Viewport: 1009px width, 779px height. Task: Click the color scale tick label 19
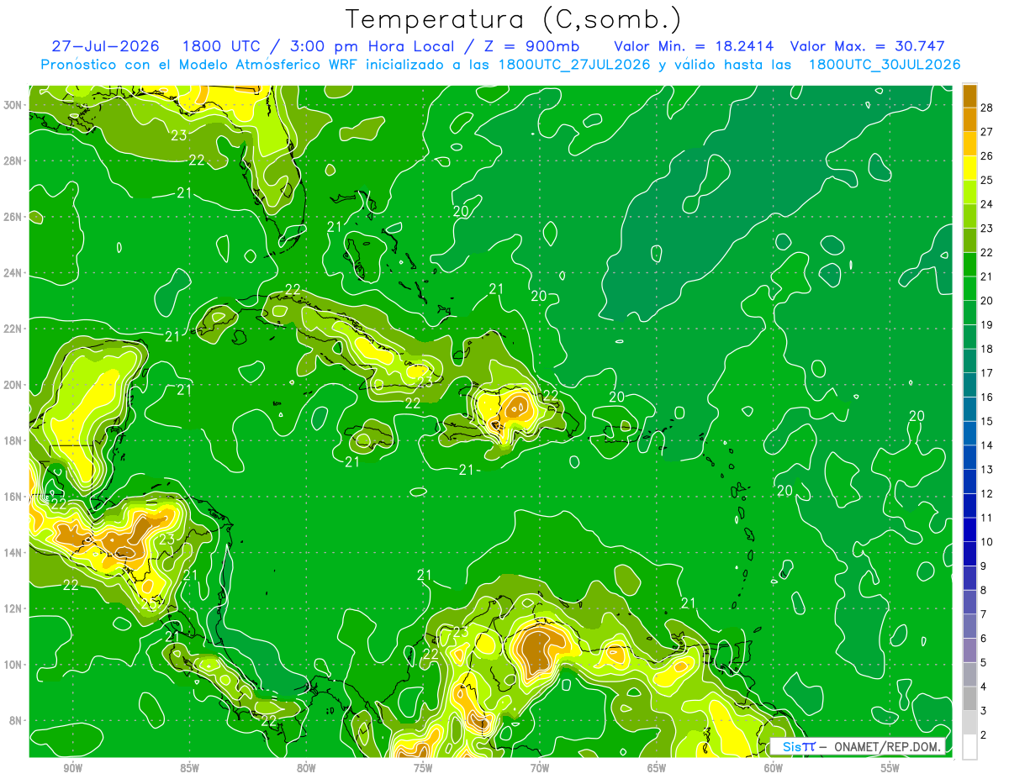point(987,324)
